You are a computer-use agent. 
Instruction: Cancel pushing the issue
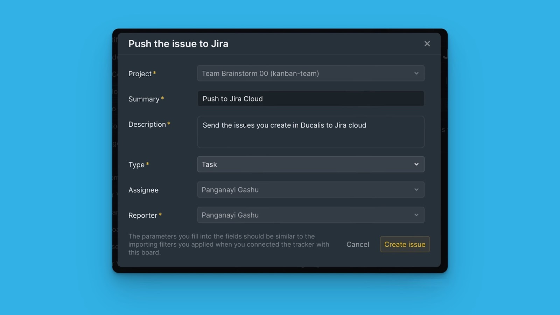[x=357, y=244]
